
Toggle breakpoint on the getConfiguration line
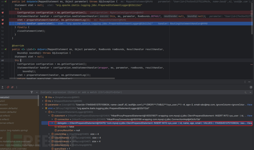(3, 12)
